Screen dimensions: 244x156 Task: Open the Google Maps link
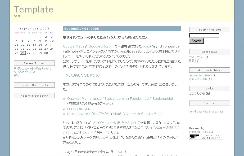(74, 46)
